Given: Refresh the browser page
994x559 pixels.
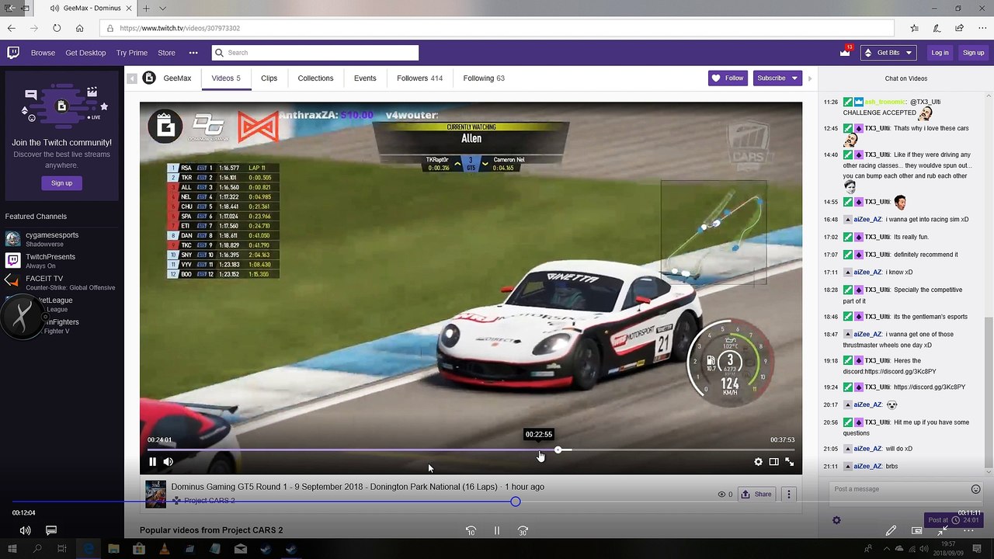Looking at the screenshot, I should pyautogui.click(x=57, y=28).
